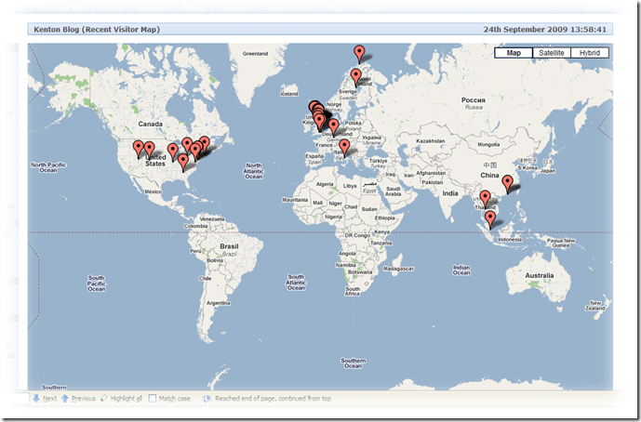Click the "Kenton Blog (Recent Visitor Map)" title
Image resolution: width=641 pixels, height=422 pixels.
click(97, 30)
